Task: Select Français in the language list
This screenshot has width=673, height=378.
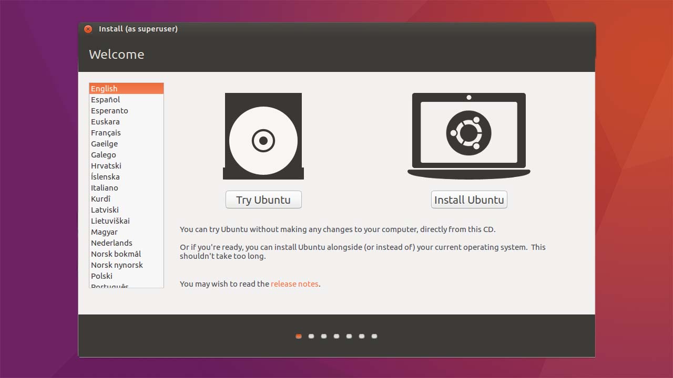Action: 127,132
